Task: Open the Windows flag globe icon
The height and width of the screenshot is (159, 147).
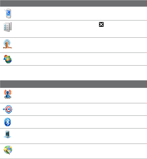Action: [x=8, y=59]
